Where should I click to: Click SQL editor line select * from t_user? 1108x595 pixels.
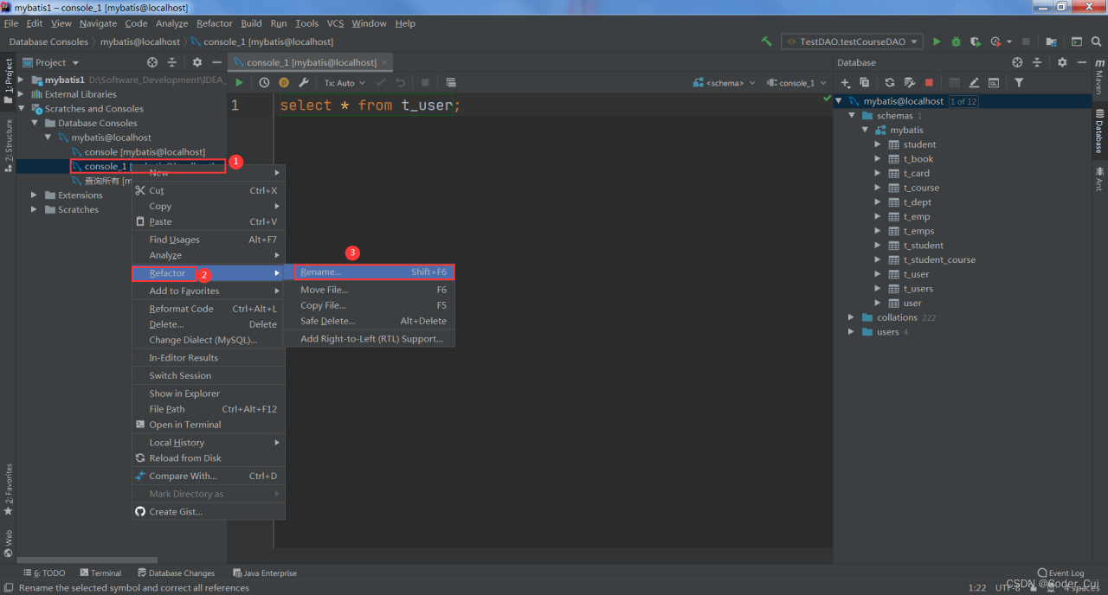pyautogui.click(x=370, y=105)
